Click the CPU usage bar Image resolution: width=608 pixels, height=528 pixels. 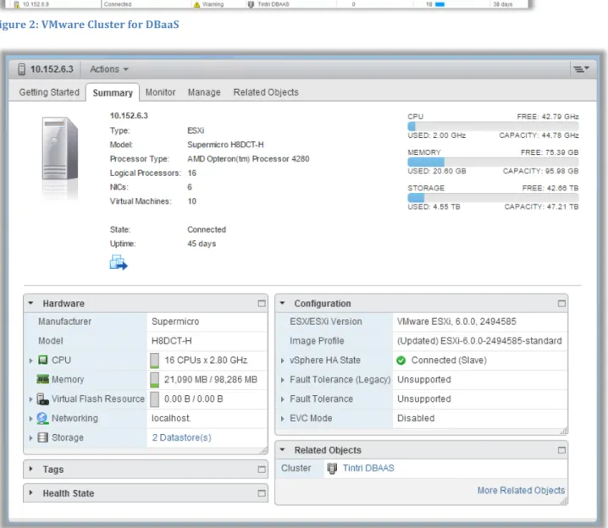493,126
